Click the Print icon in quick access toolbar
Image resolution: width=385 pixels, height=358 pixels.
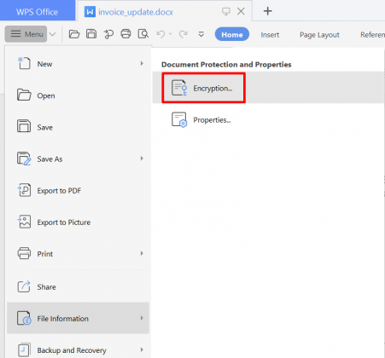[125, 34]
